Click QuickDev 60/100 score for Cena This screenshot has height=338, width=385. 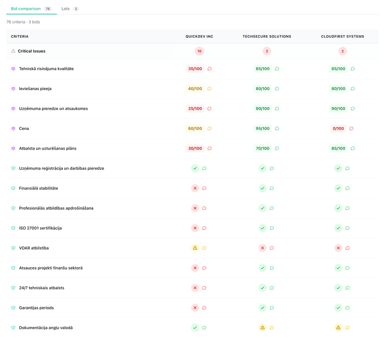pos(195,129)
